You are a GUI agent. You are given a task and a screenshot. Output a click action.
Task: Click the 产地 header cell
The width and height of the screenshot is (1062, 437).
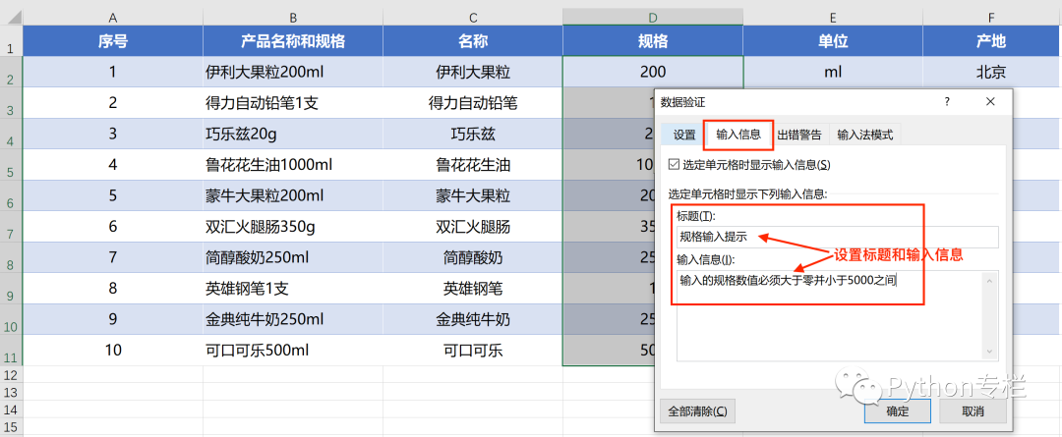(992, 41)
